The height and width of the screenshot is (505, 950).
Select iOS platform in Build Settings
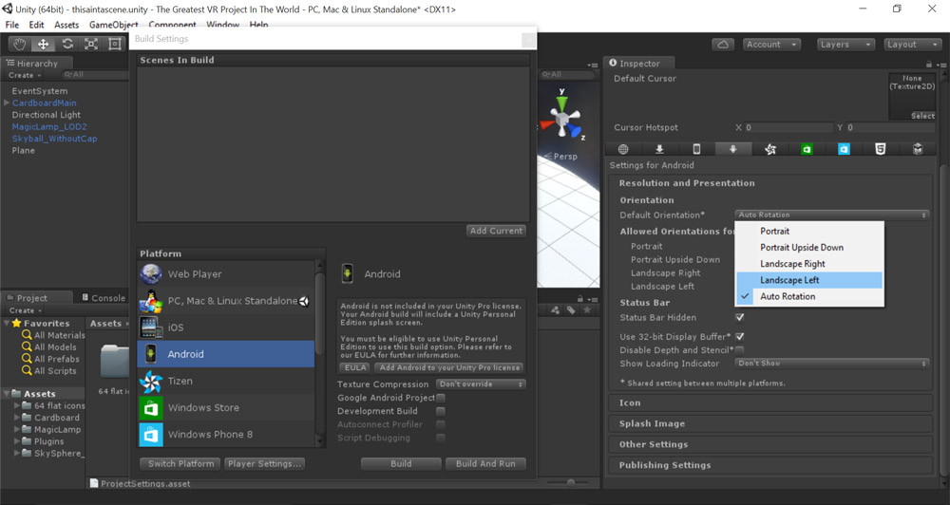pyautogui.click(x=226, y=327)
